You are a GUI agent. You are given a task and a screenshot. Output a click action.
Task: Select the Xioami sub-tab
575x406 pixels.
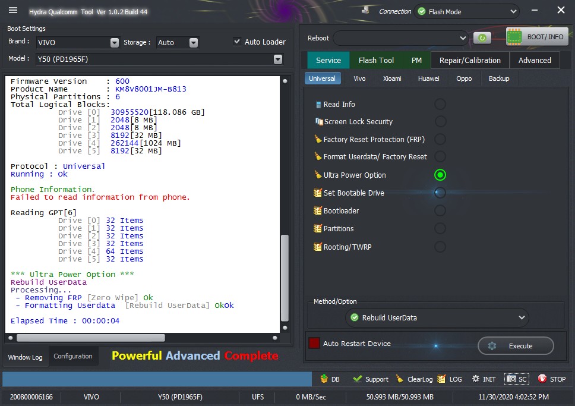(x=392, y=78)
